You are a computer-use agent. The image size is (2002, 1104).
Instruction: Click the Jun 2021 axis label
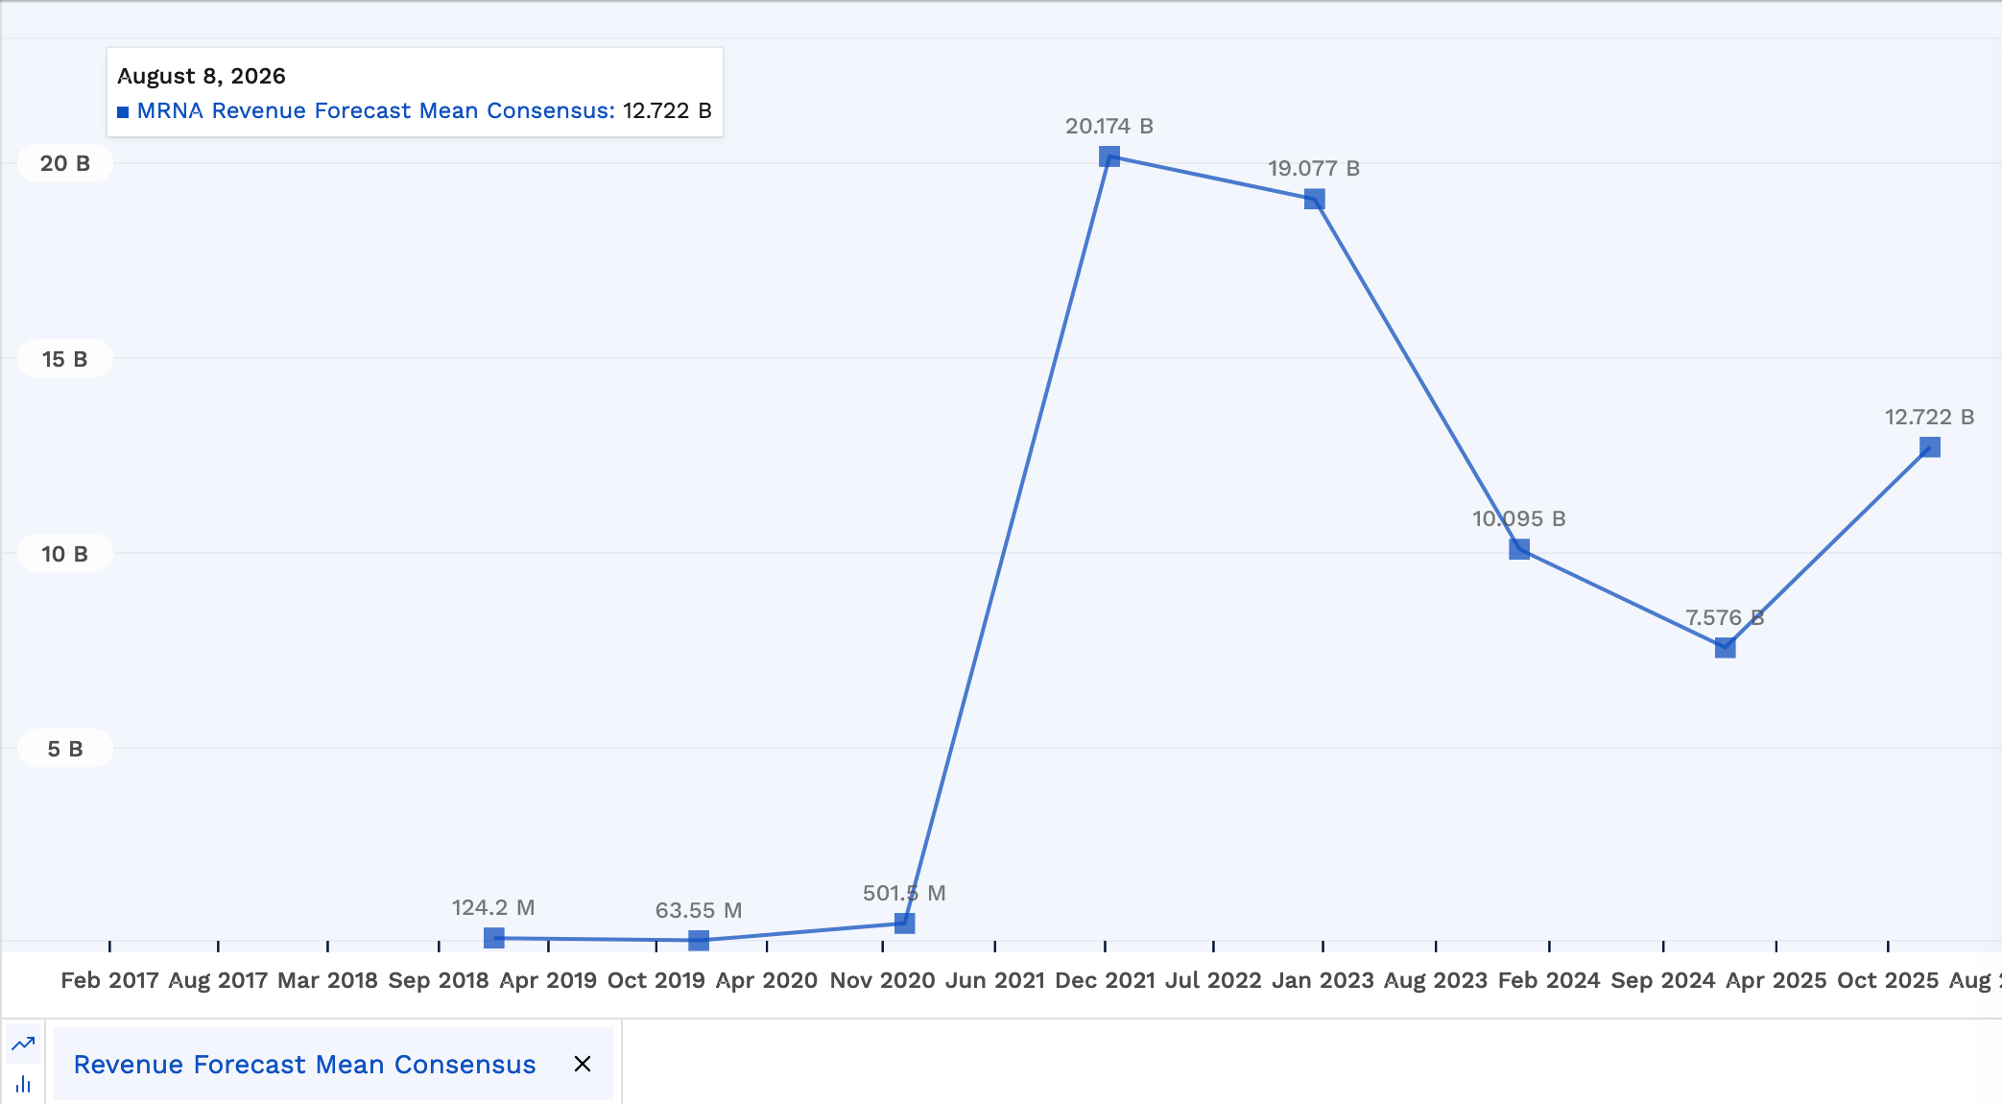tap(995, 980)
